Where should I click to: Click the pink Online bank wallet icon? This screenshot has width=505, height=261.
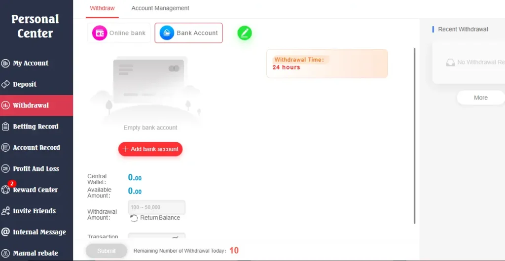(x=100, y=33)
